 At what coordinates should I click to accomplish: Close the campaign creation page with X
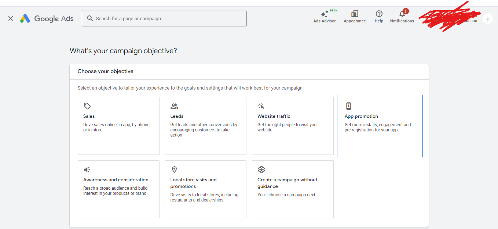click(11, 18)
